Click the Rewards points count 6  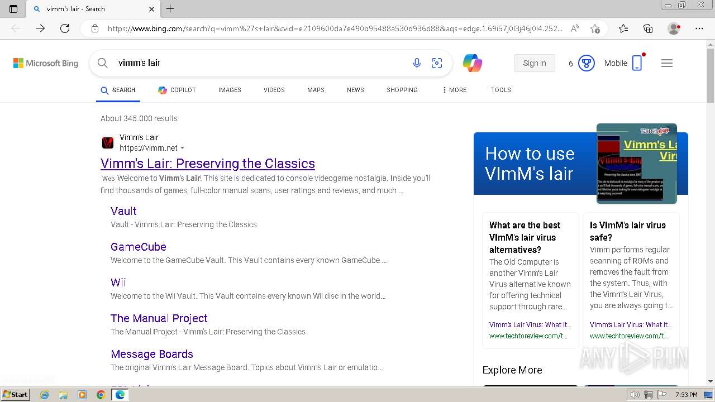tap(571, 64)
